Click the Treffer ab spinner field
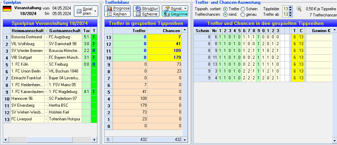The width and height of the screenshot is (337, 145). (x=286, y=15)
